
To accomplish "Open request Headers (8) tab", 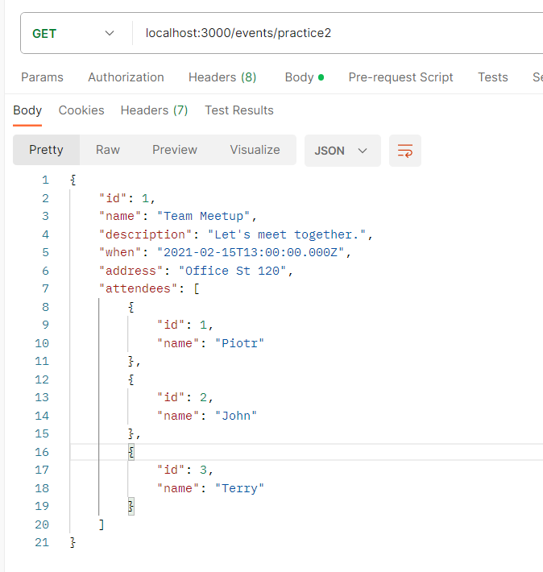I will click(222, 77).
